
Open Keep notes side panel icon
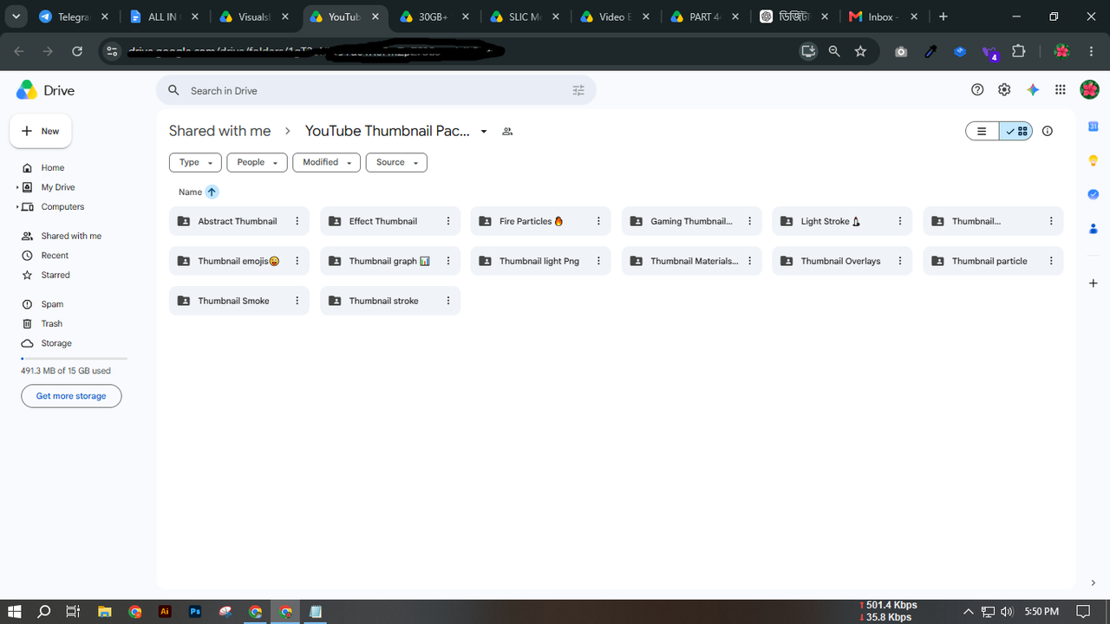(x=1093, y=160)
